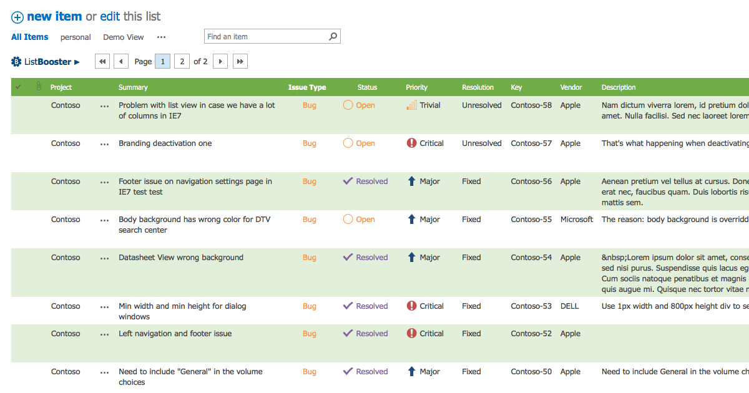Click the orange Open status circle on Contoso-58
749x393 pixels.
pyautogui.click(x=348, y=105)
